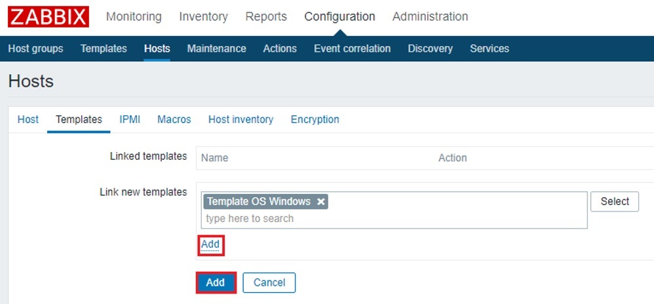Open the Monitoring menu
The width and height of the screenshot is (654, 304).
(134, 16)
